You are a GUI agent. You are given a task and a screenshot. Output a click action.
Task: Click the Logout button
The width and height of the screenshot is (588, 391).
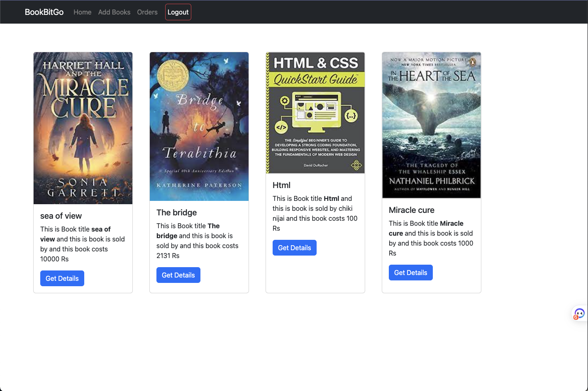(x=178, y=12)
